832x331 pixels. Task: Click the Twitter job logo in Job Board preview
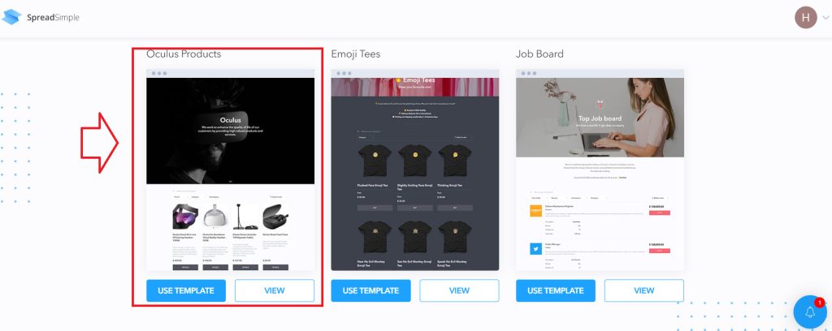tap(536, 248)
